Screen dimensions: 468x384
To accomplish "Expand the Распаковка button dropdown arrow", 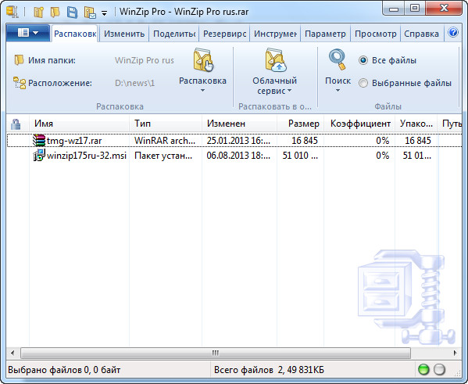I will [202, 90].
